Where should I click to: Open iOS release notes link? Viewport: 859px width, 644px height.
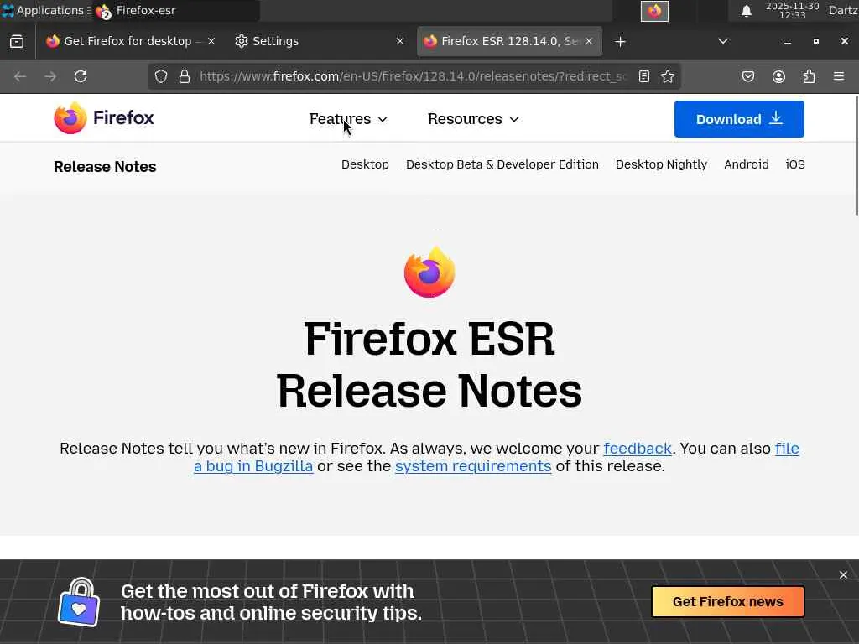click(x=795, y=164)
